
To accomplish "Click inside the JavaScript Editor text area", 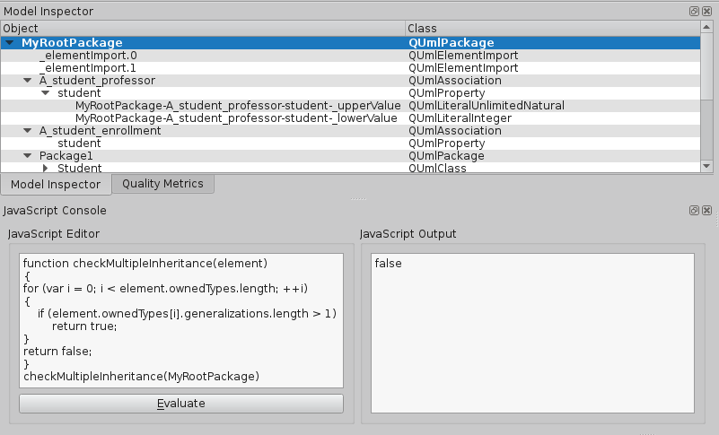I will click(181, 320).
